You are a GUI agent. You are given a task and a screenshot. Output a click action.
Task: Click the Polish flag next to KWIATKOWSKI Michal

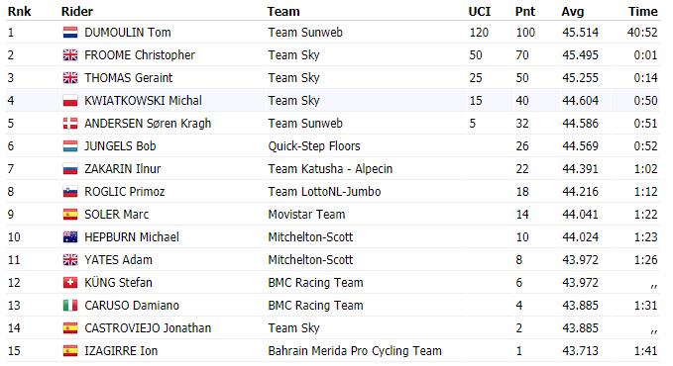click(70, 101)
